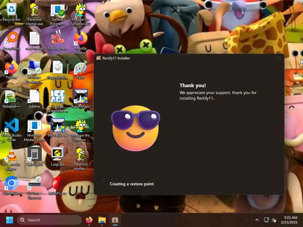The image size is (303, 227).
Task: Open the Windows Media Center shortcut
Action: point(34,130)
